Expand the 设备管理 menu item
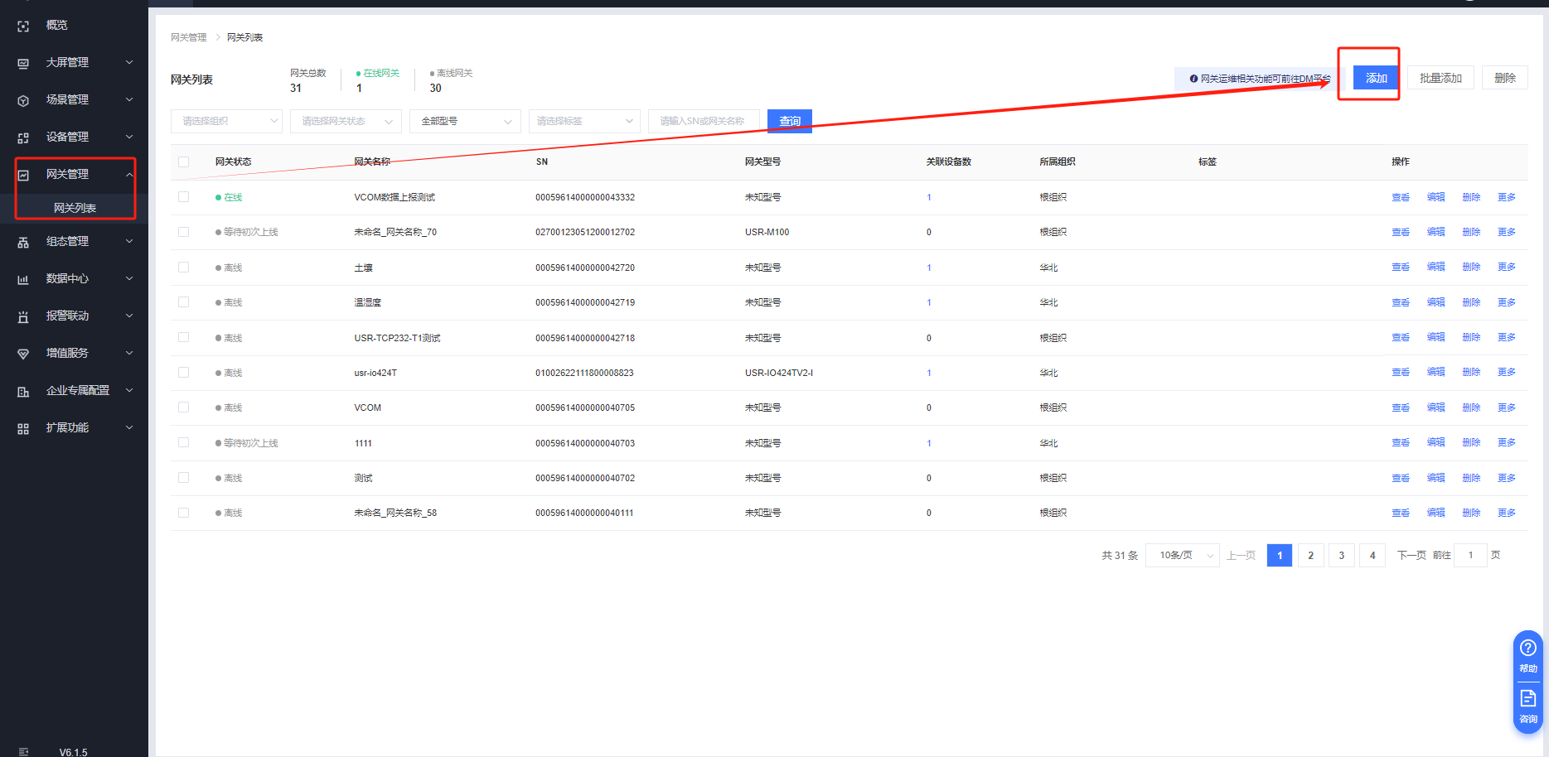The image size is (1549, 757). [75, 137]
